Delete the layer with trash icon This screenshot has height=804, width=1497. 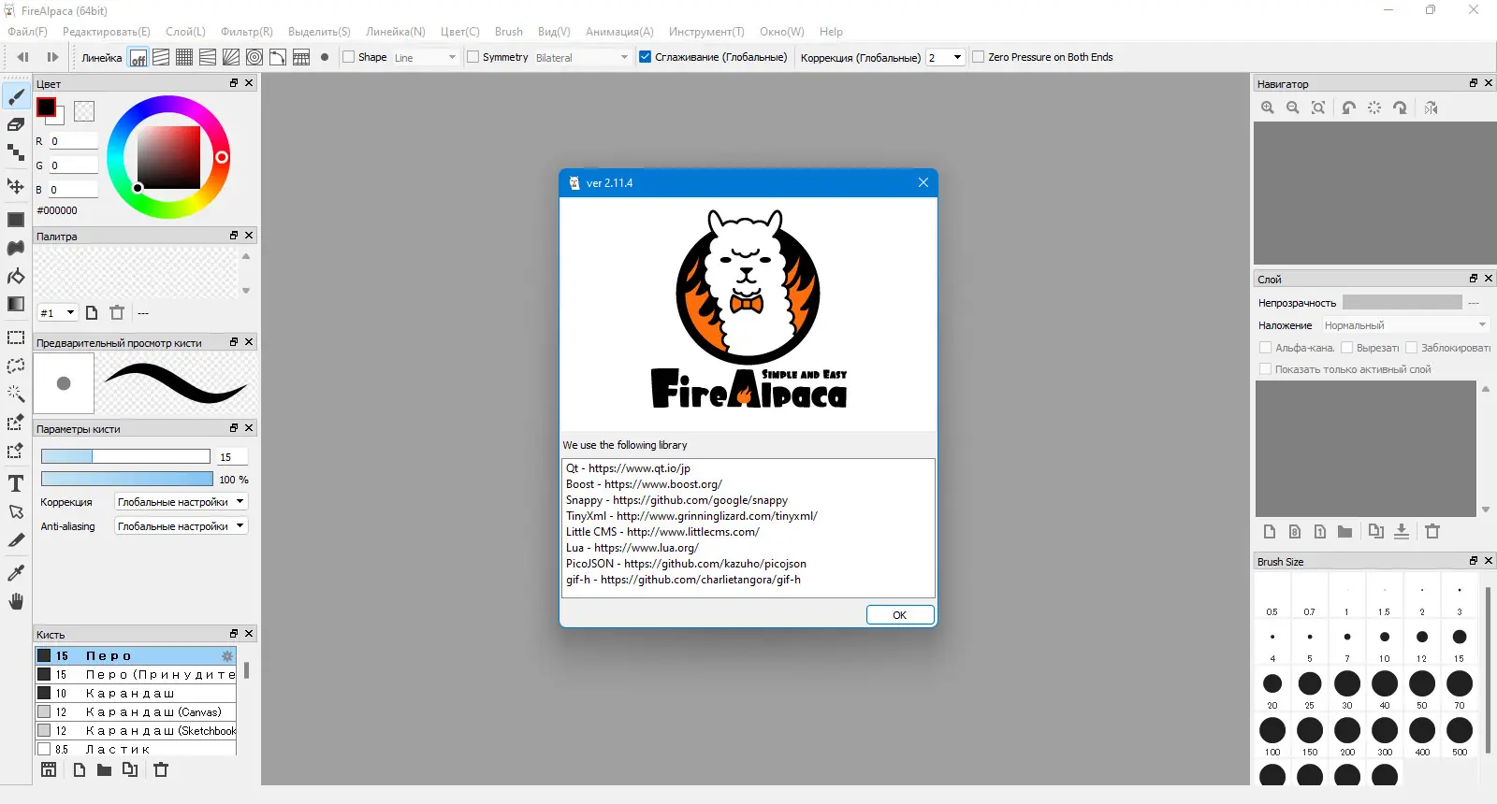(1432, 531)
